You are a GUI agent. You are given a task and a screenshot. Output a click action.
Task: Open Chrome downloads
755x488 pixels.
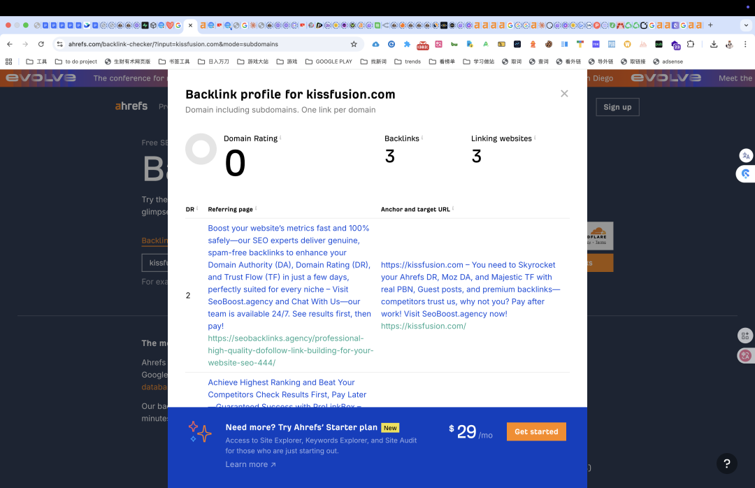(714, 44)
